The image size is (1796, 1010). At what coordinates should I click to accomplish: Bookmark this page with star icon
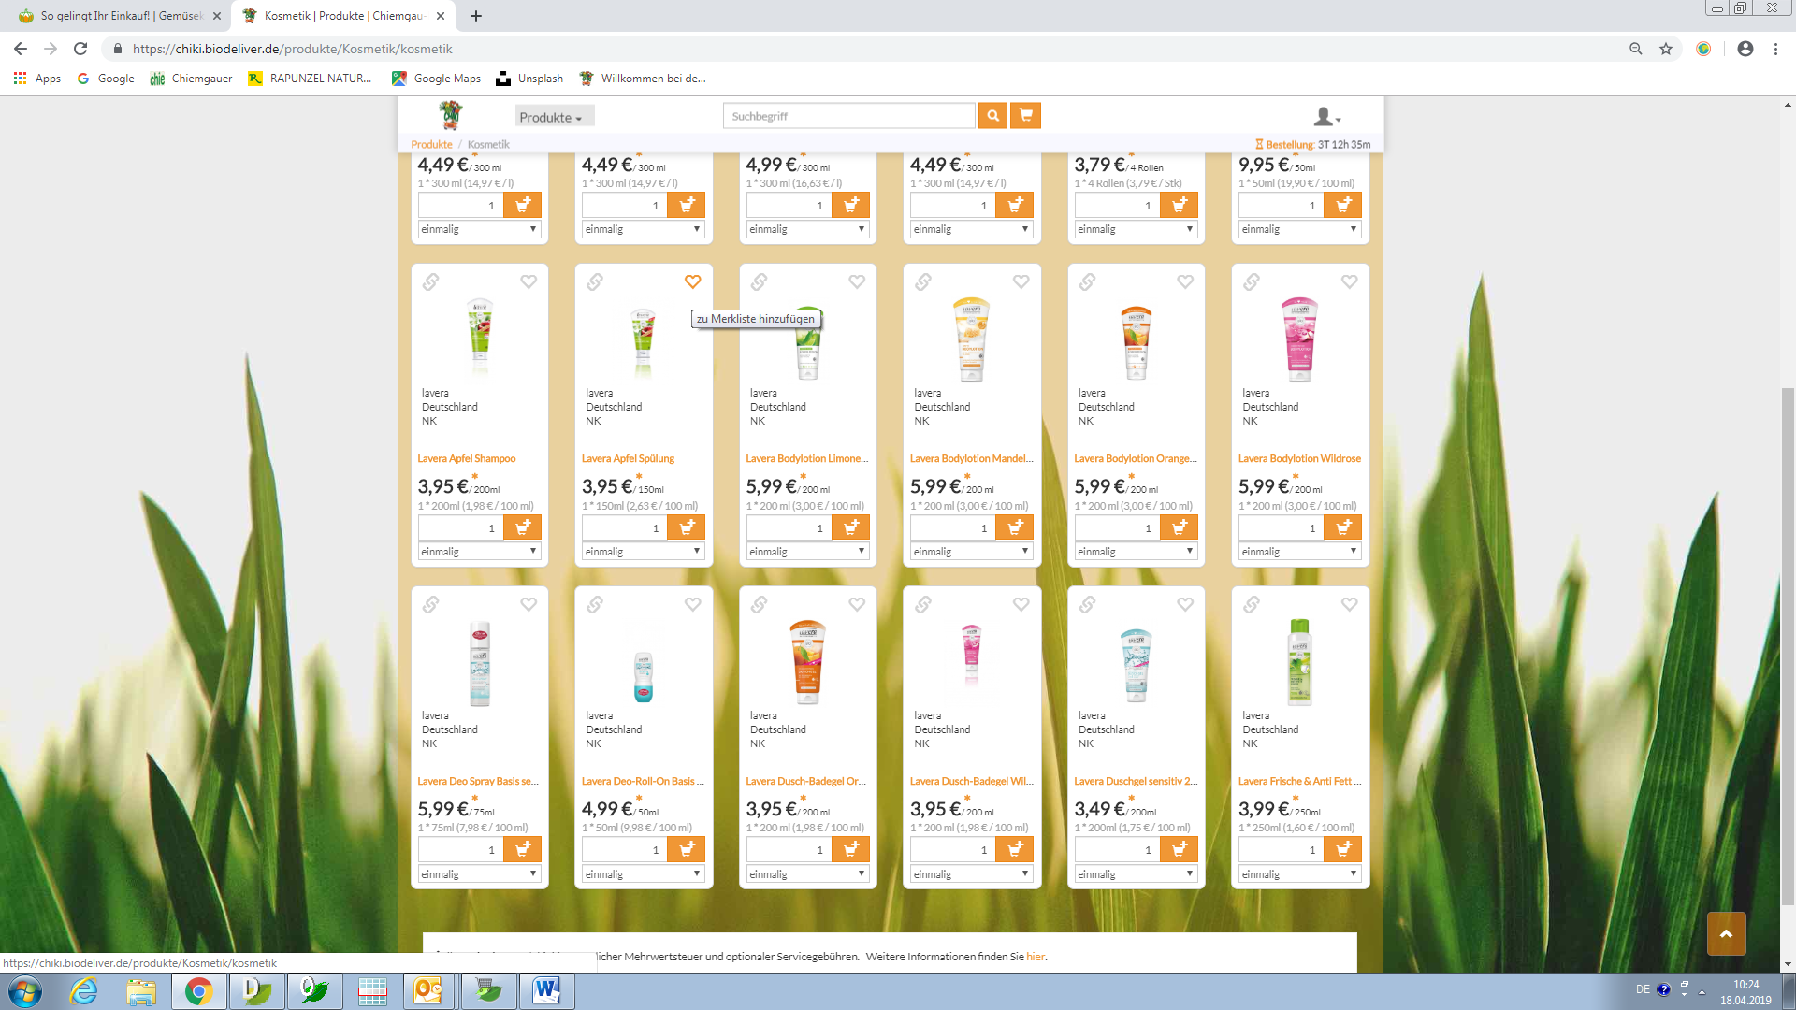point(1666,49)
